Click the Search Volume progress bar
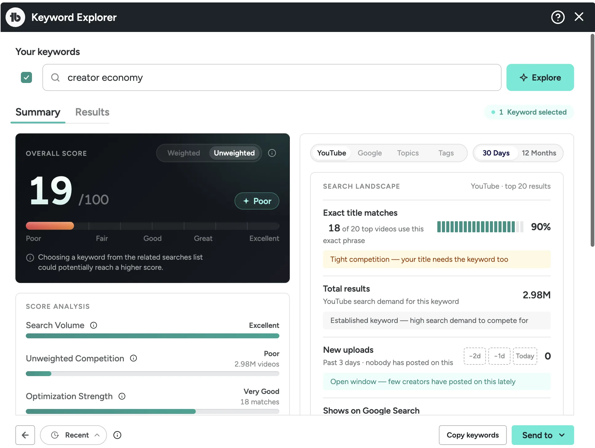The height and width of the screenshot is (448, 595). [x=152, y=336]
